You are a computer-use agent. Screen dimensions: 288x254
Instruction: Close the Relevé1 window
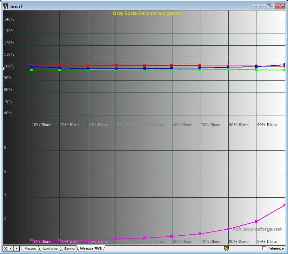279,6
